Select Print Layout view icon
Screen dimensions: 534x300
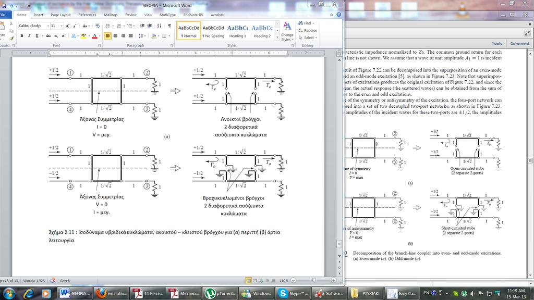(x=249, y=280)
